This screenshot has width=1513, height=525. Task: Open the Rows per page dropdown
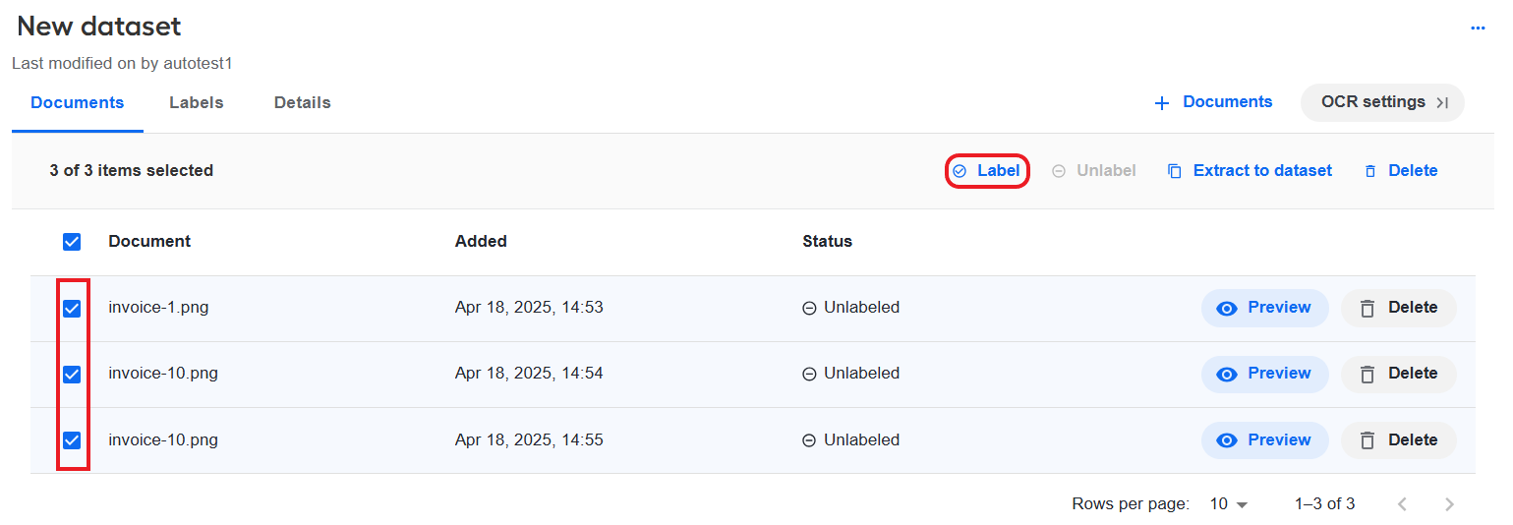point(1228,504)
